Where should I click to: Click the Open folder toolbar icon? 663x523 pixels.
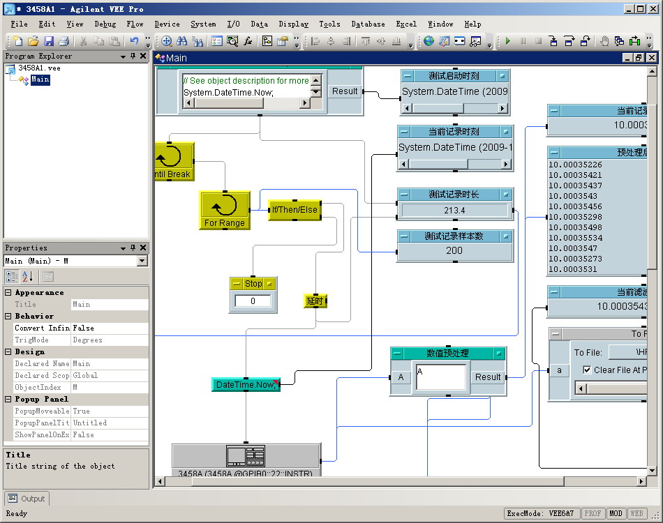[x=33, y=41]
